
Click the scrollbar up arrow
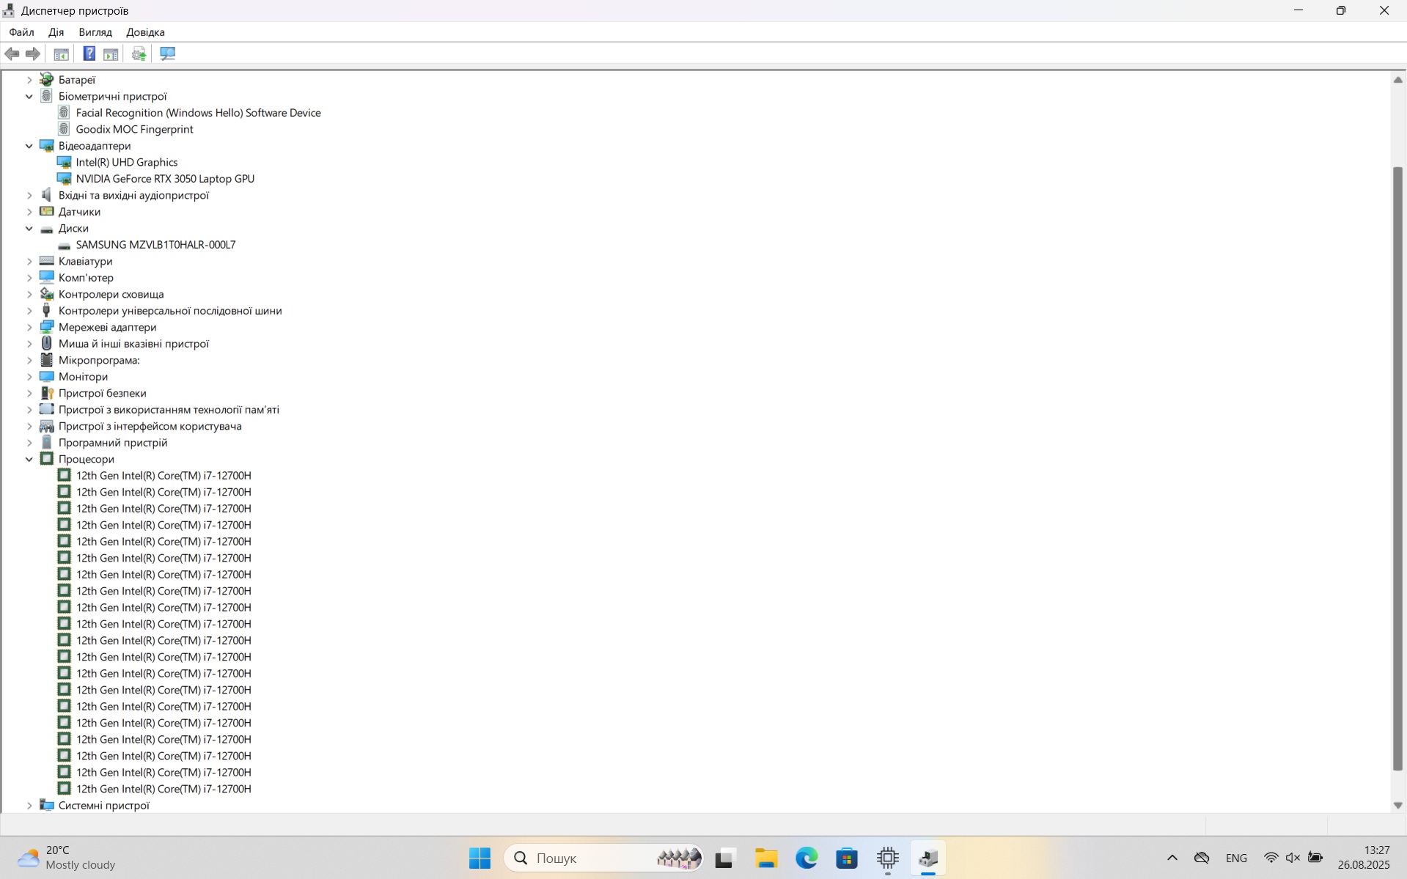coord(1397,79)
